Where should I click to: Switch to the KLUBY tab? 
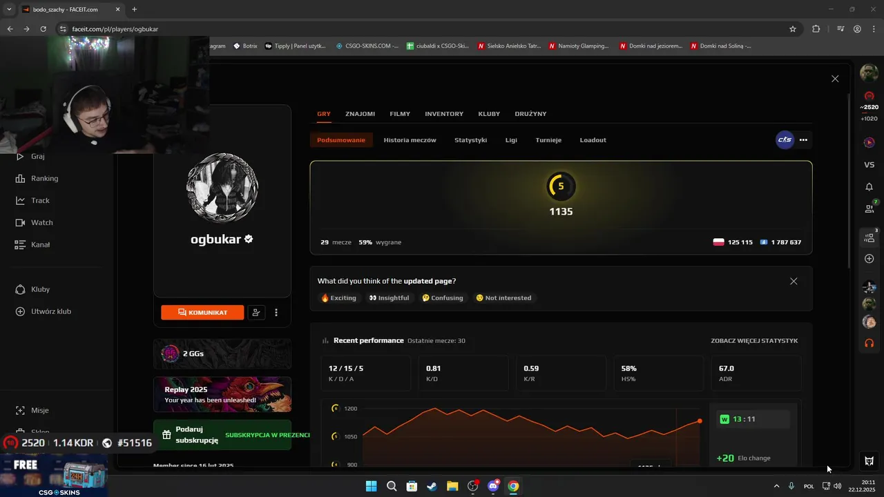(x=489, y=114)
